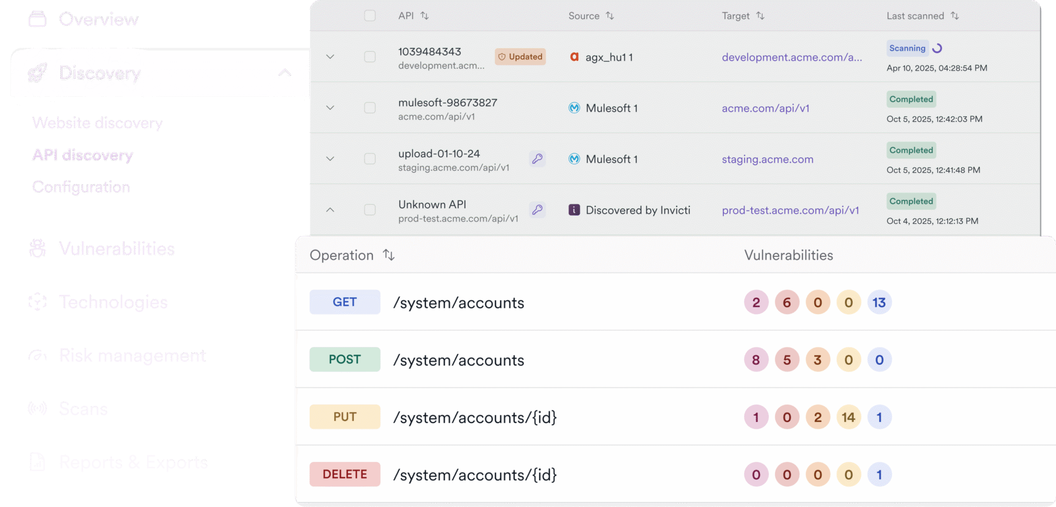
Task: Collapse the Unknown API row details
Action: [331, 210]
